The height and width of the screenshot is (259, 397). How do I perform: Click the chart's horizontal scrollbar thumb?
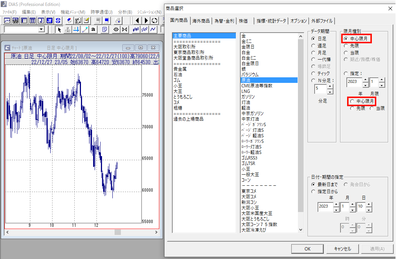pos(118,232)
